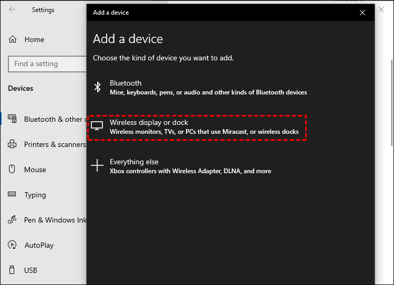Click the Home icon in Settings sidebar
This screenshot has height=285, width=394.
coord(13,39)
